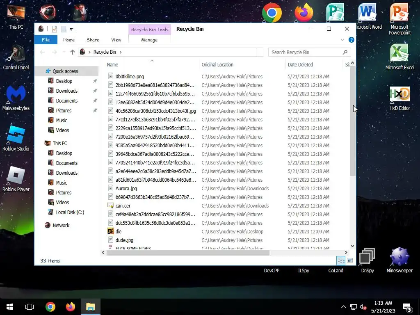Click the Properties quick access toolbar icon
This screenshot has width=420, height=315.
[x=55, y=29]
